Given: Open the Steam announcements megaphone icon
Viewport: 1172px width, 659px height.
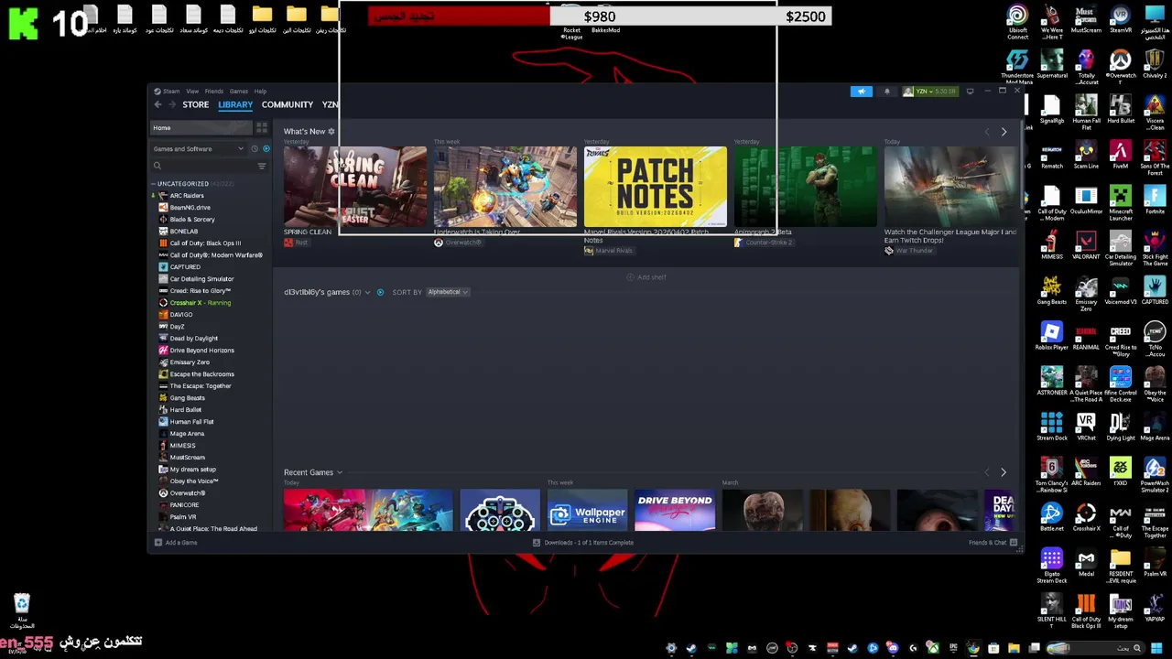Looking at the screenshot, I should click(861, 92).
